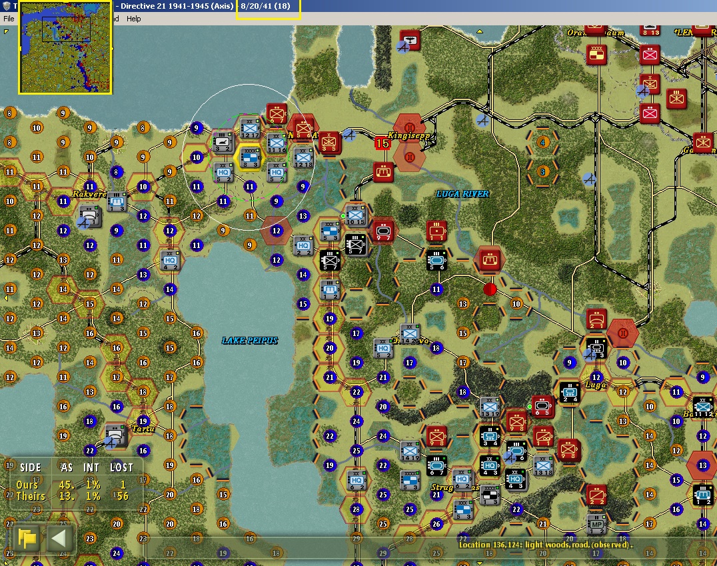Click red Soviet unit 2-2 above MP
Viewport: 717px width, 566px height.
coord(596,495)
